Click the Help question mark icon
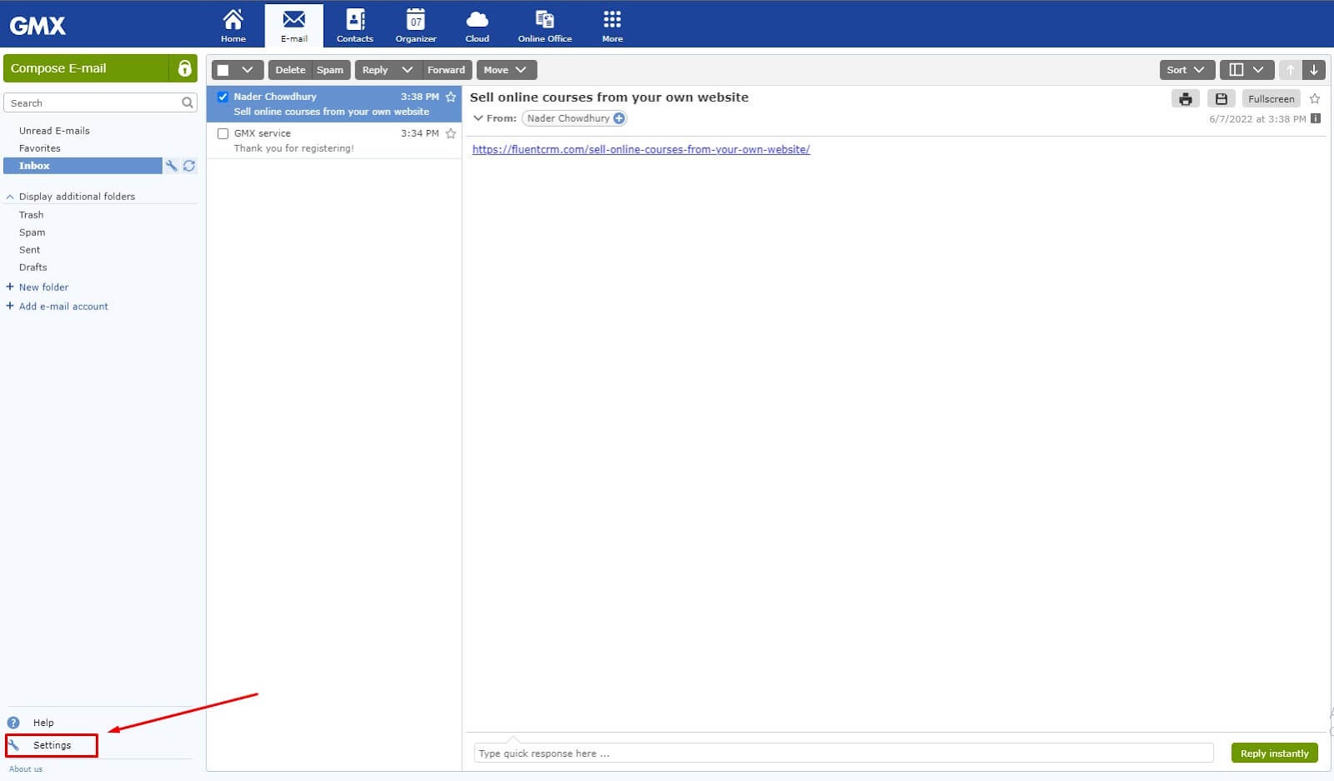The image size is (1334, 781). click(13, 723)
